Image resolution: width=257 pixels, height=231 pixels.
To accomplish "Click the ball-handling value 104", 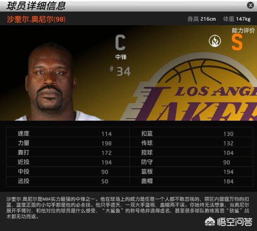I will 228,153.
